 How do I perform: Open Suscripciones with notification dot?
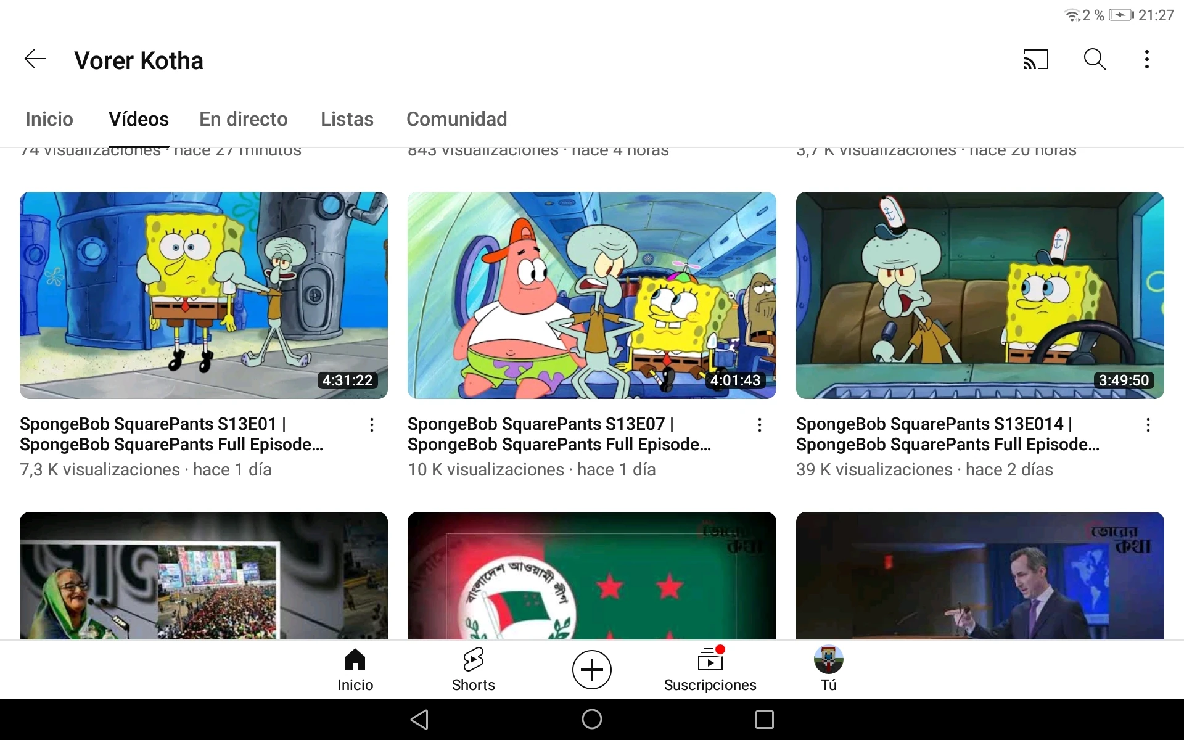710,669
